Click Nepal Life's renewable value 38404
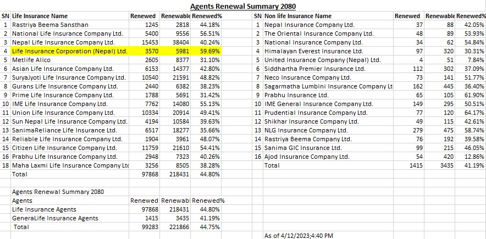 (180, 42)
